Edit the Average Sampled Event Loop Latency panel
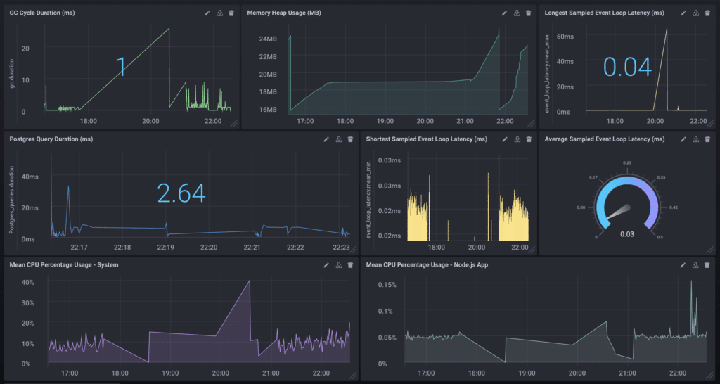Viewport: 720px width, 384px height. [x=683, y=139]
